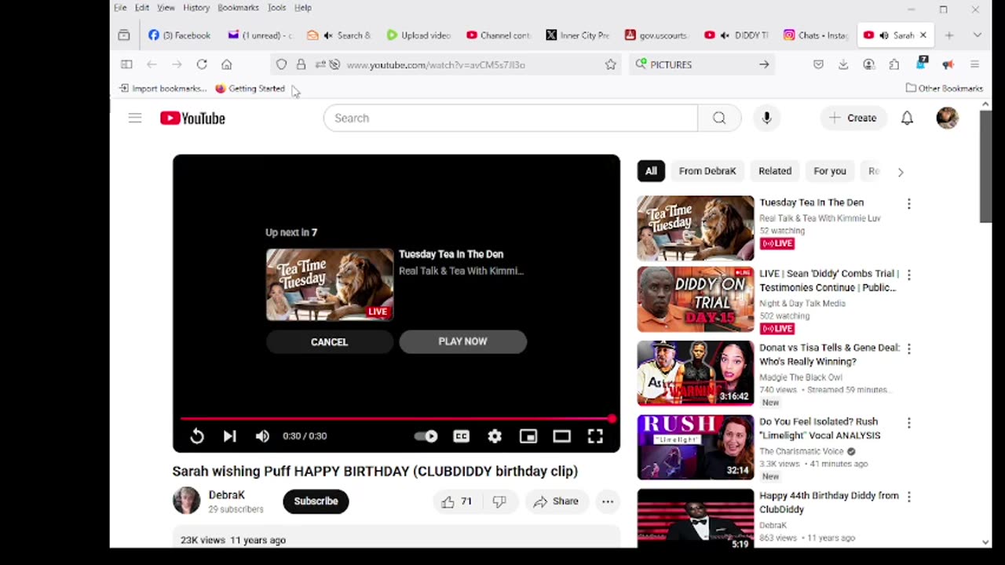Go to the browser home page
This screenshot has width=1005, height=565.
pyautogui.click(x=227, y=64)
